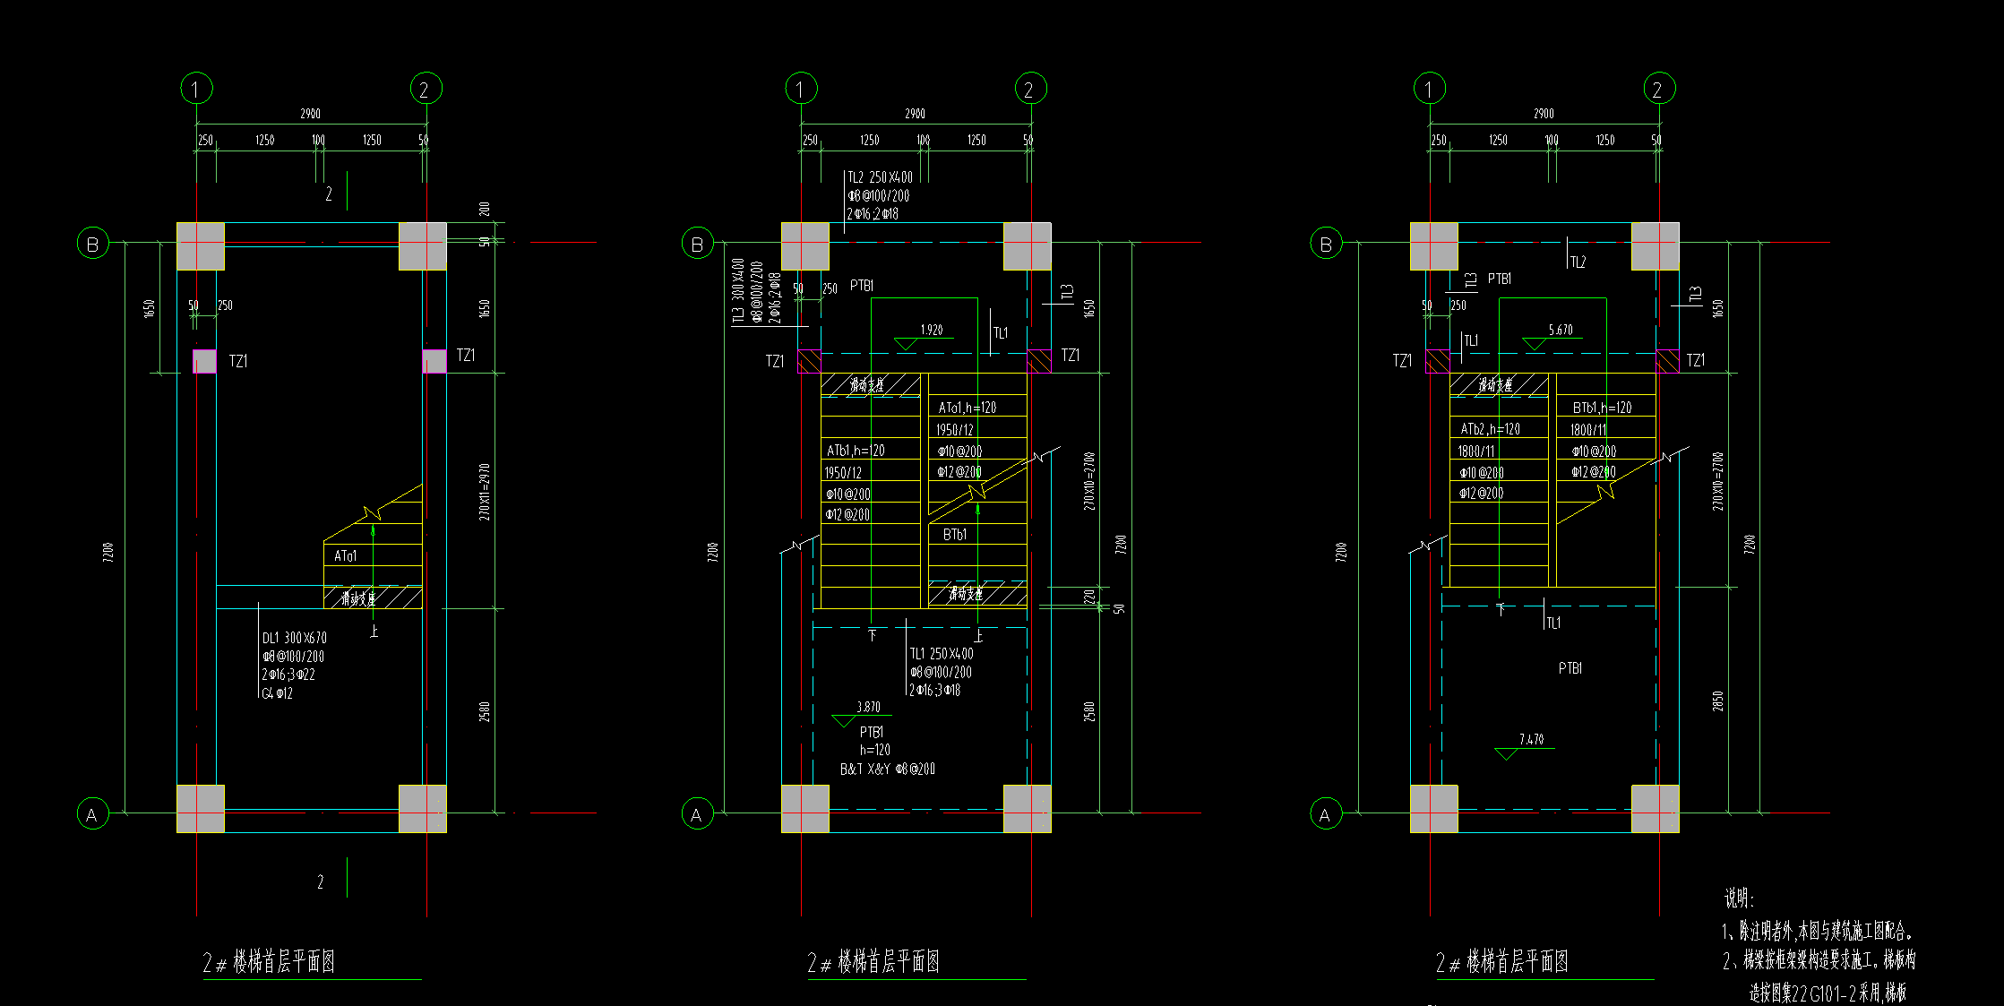Select grid bubble '2' of middle plan

[x=1030, y=89]
